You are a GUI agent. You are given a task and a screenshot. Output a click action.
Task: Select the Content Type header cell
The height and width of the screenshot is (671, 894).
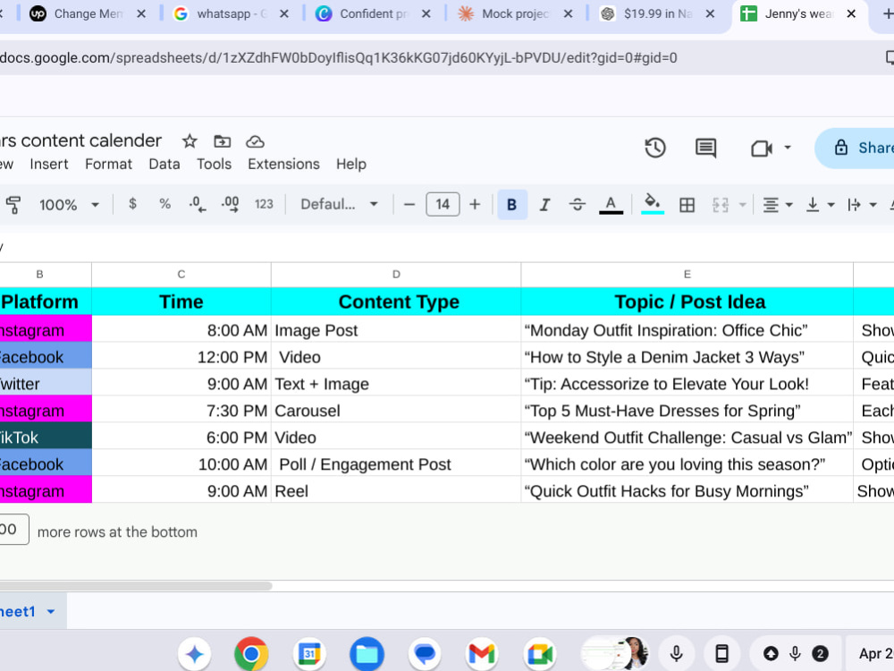(396, 302)
